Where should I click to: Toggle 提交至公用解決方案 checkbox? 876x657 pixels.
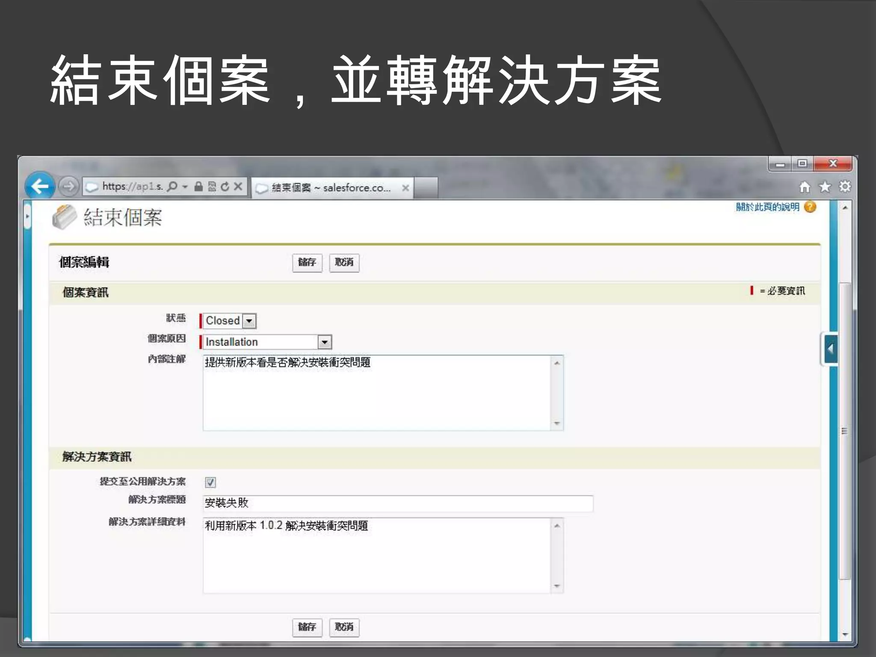tap(210, 482)
